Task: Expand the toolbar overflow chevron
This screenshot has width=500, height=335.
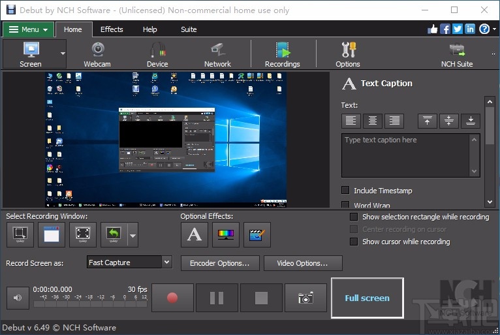Action: 493,54
